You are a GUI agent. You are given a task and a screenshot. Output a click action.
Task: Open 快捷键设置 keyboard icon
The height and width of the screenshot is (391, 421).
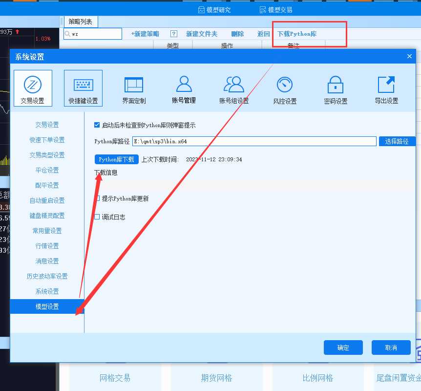(x=83, y=88)
